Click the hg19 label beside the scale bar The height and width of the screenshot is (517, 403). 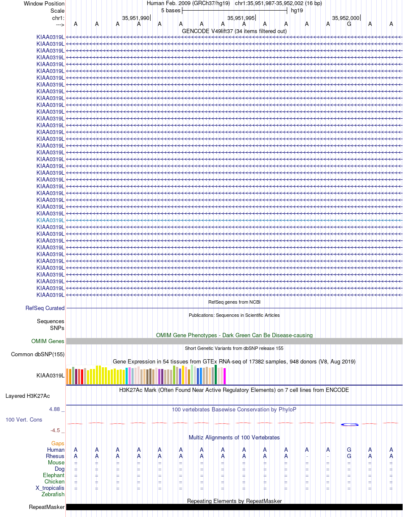[297, 11]
